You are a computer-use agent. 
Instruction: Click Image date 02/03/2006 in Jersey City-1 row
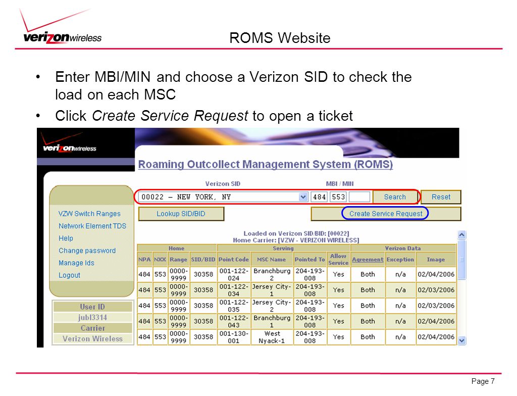tap(436, 290)
